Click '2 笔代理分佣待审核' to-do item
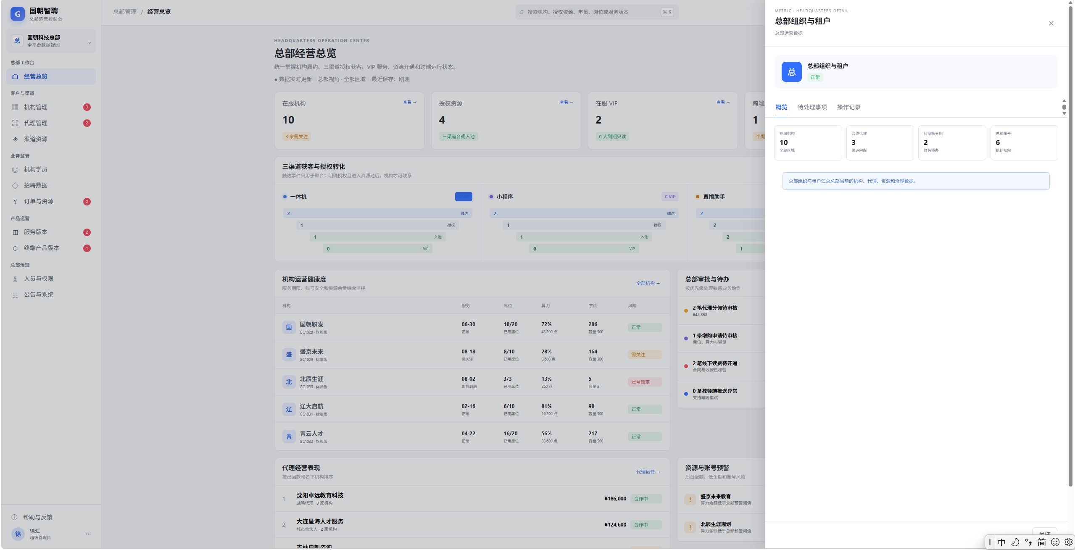The image size is (1075, 550). click(721, 311)
